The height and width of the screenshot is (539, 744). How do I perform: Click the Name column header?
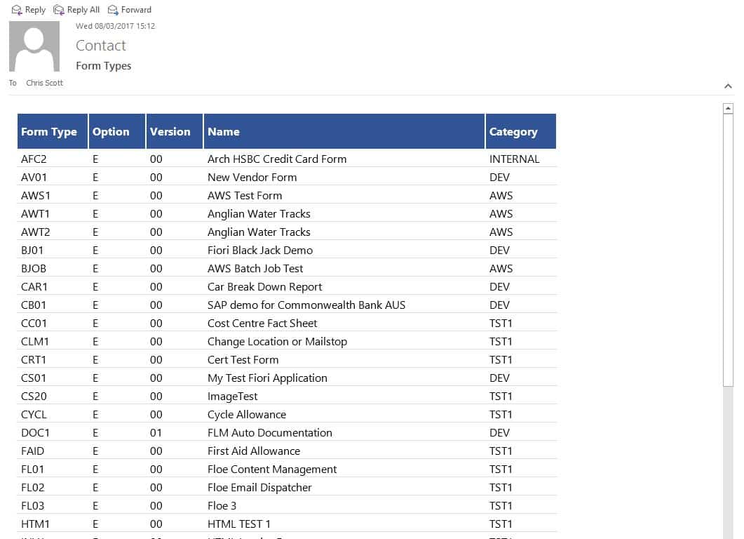pos(344,131)
